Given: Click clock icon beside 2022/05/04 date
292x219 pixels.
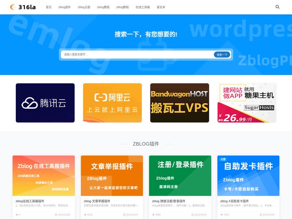Looking at the screenshot, I should [192, 215].
